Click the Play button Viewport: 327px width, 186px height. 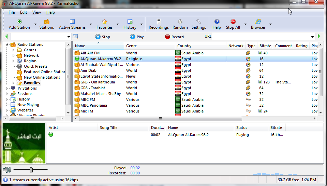(137, 37)
